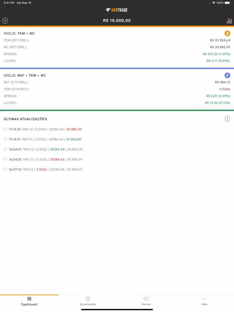Tap the ArbTrade logo in header
234x312 pixels.
(117, 10)
